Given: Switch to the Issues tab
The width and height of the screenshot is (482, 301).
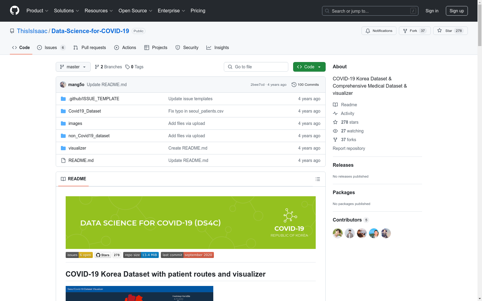Looking at the screenshot, I should 51,48.
